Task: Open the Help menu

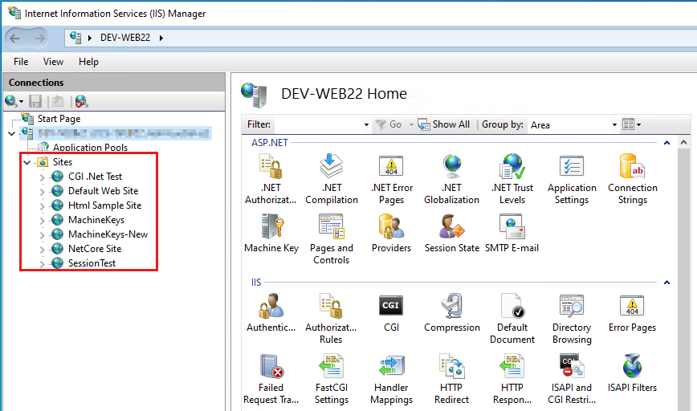Action: [x=88, y=62]
